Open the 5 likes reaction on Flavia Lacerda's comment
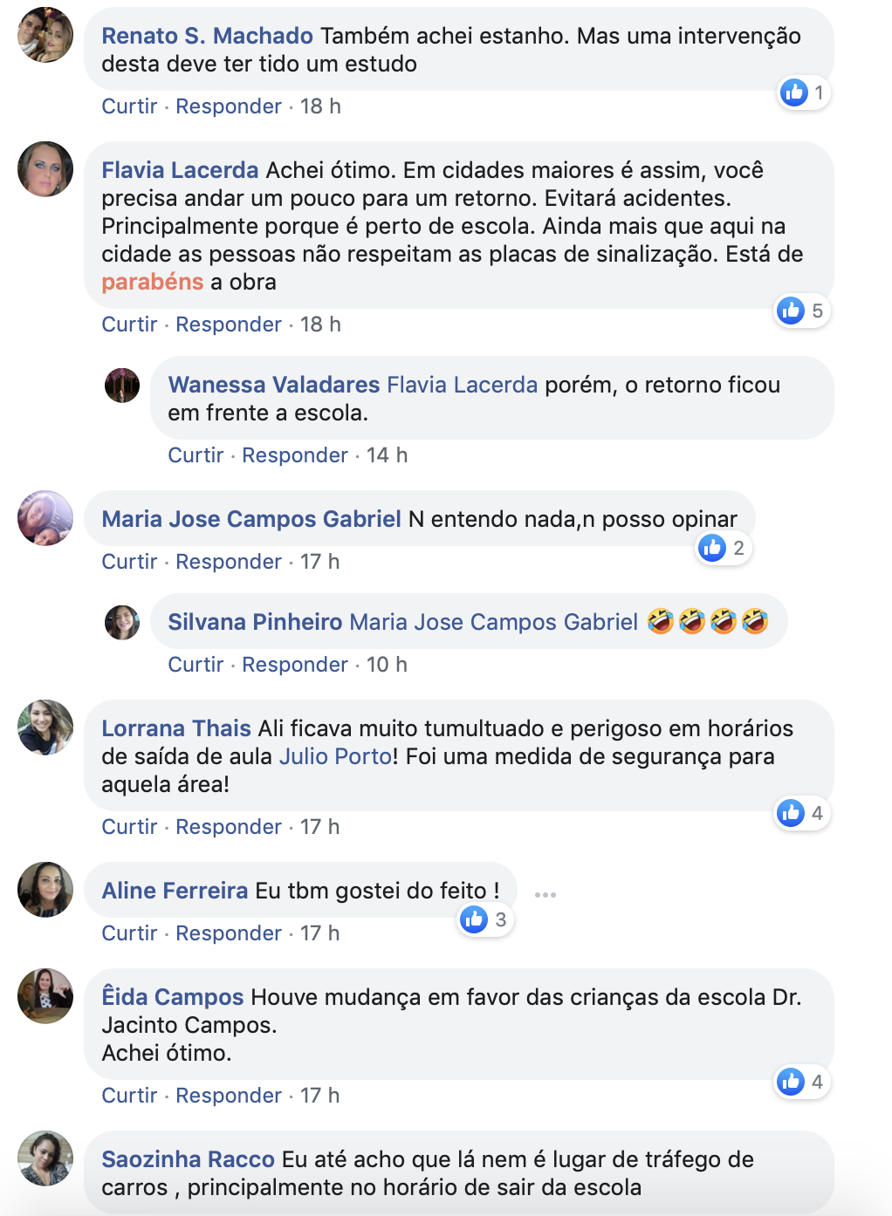The width and height of the screenshot is (892, 1216). click(x=803, y=311)
